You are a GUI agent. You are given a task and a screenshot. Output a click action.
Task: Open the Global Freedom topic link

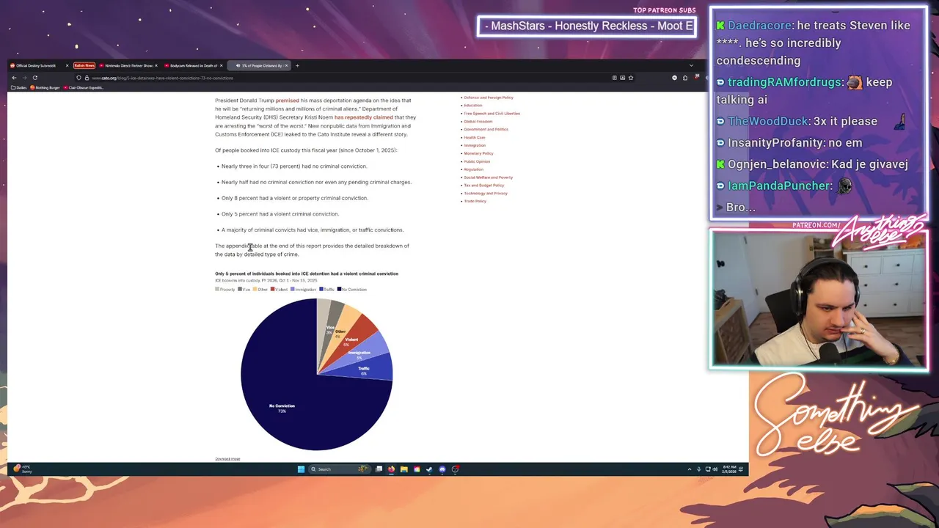[478, 122]
